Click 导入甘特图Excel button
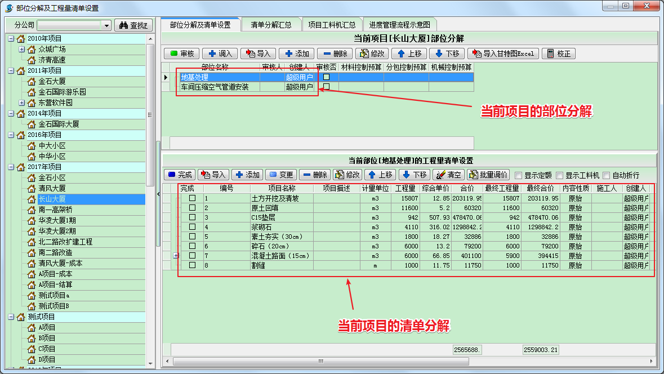 click(503, 54)
